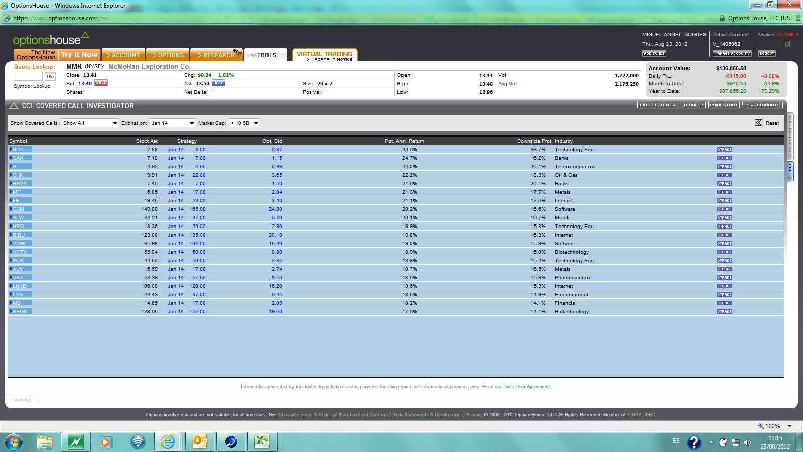The height and width of the screenshot is (452, 803).
Task: Click the Quickstart button
Action: 724,105
